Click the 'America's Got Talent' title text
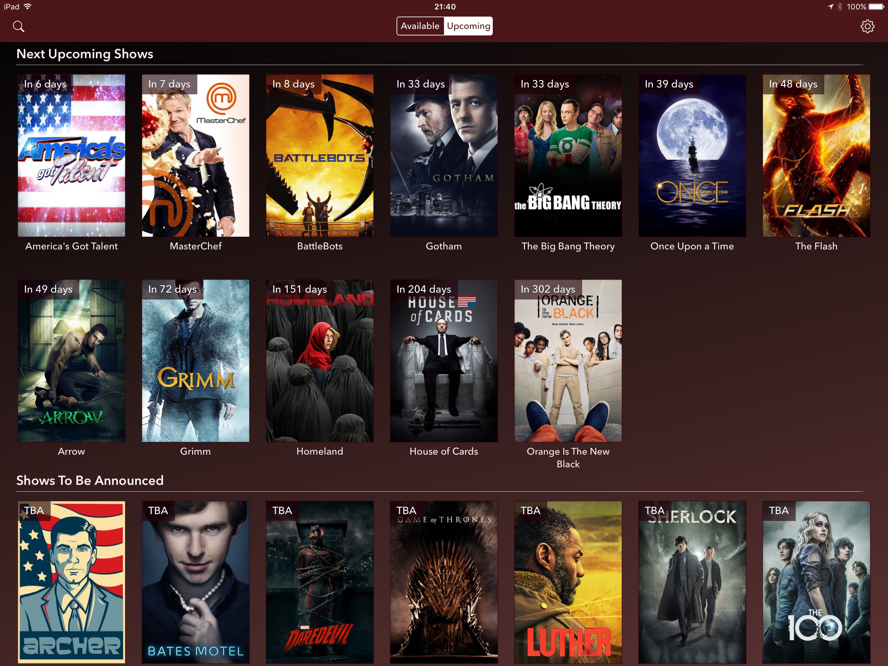 click(72, 246)
